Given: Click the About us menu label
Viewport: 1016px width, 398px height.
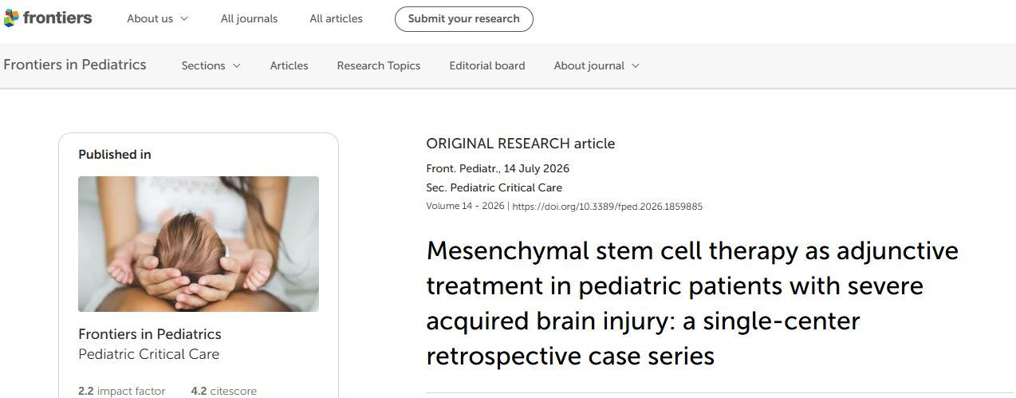Looking at the screenshot, I should [x=150, y=18].
